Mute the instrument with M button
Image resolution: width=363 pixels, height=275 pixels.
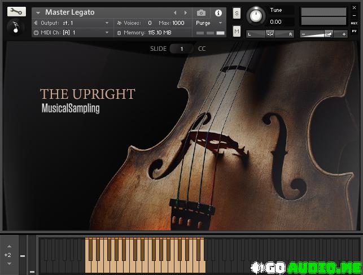[237, 31]
